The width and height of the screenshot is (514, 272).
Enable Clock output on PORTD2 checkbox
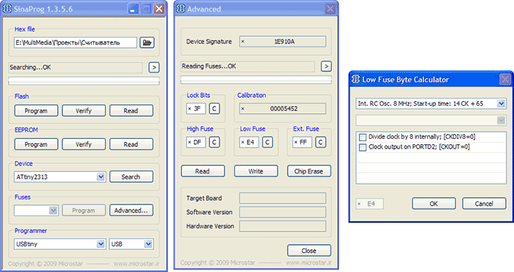363,147
